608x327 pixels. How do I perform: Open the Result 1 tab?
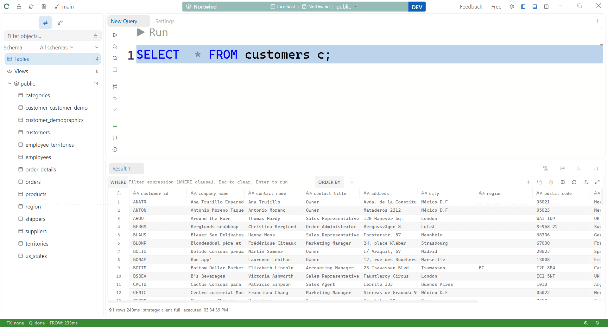pos(126,169)
